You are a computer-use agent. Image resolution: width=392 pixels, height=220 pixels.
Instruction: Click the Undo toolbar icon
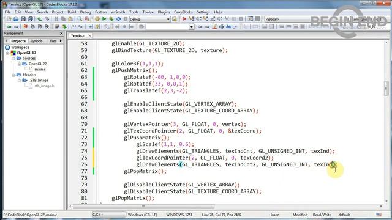pyautogui.click(x=39, y=19)
